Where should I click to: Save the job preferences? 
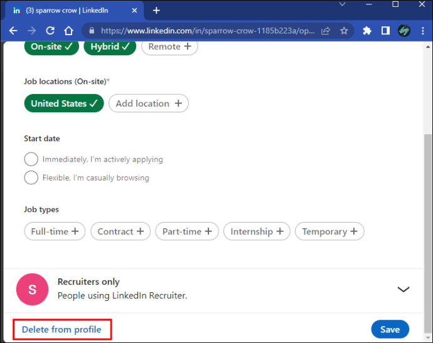390,329
